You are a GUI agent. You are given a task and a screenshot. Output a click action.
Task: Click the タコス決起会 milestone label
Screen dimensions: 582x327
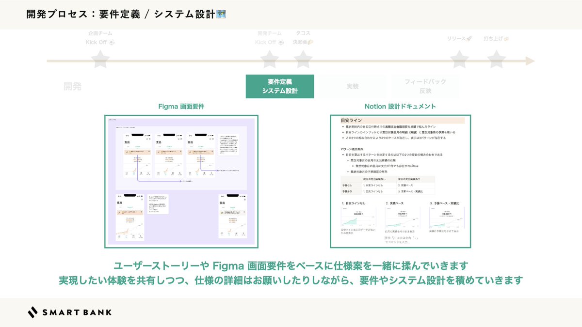point(303,38)
